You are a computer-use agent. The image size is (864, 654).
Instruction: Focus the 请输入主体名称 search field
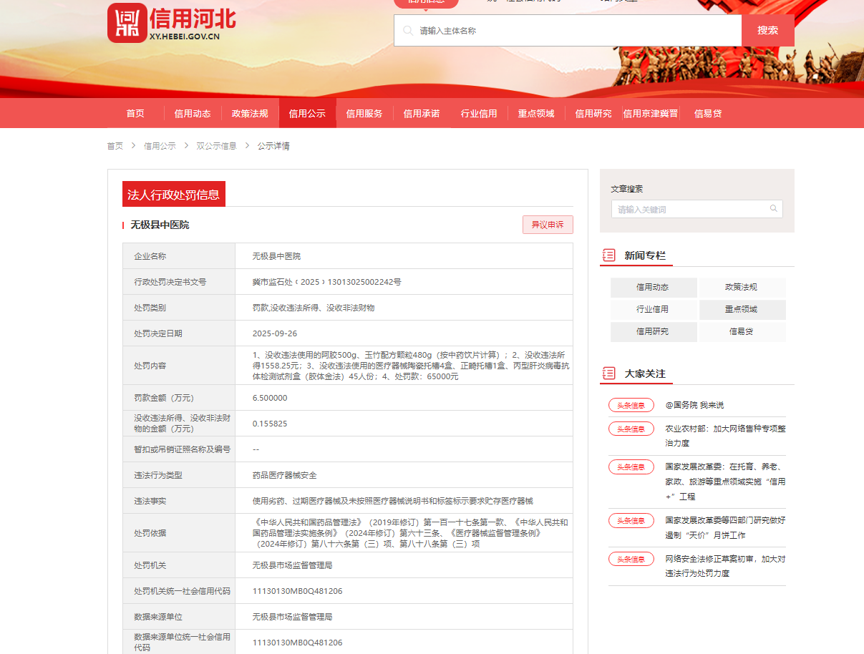[x=573, y=31]
